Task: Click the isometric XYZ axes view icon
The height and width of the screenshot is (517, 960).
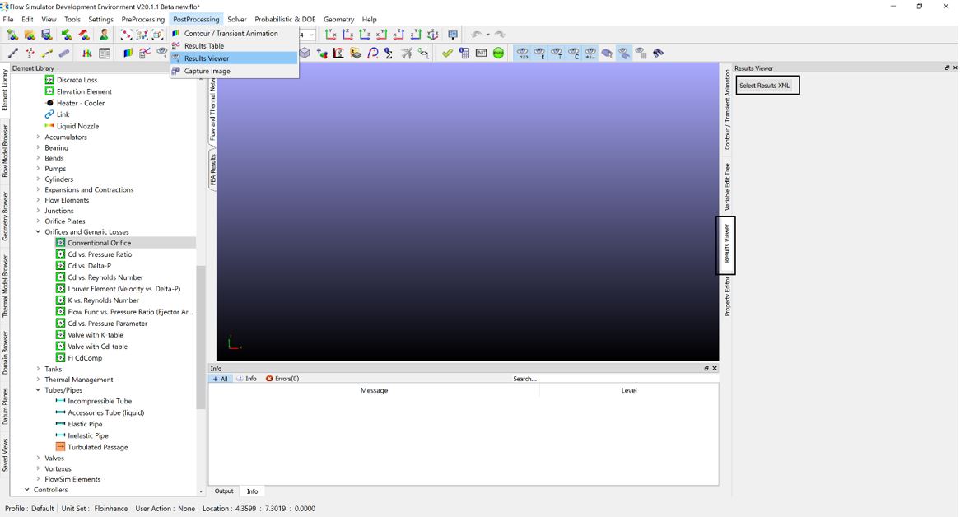Action: (x=433, y=35)
